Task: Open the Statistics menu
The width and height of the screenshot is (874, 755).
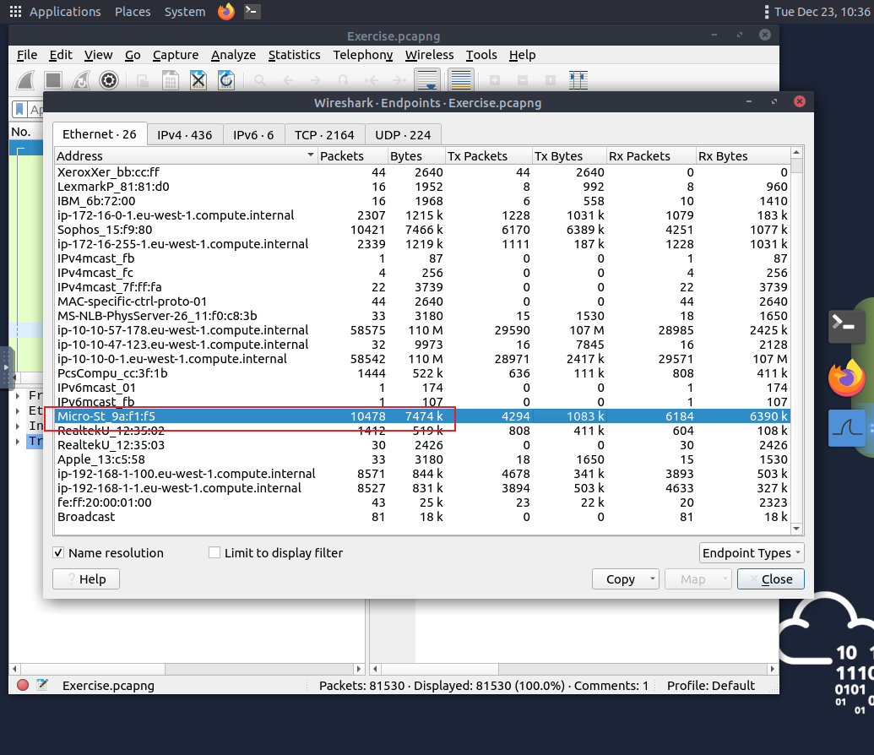Action: [295, 55]
